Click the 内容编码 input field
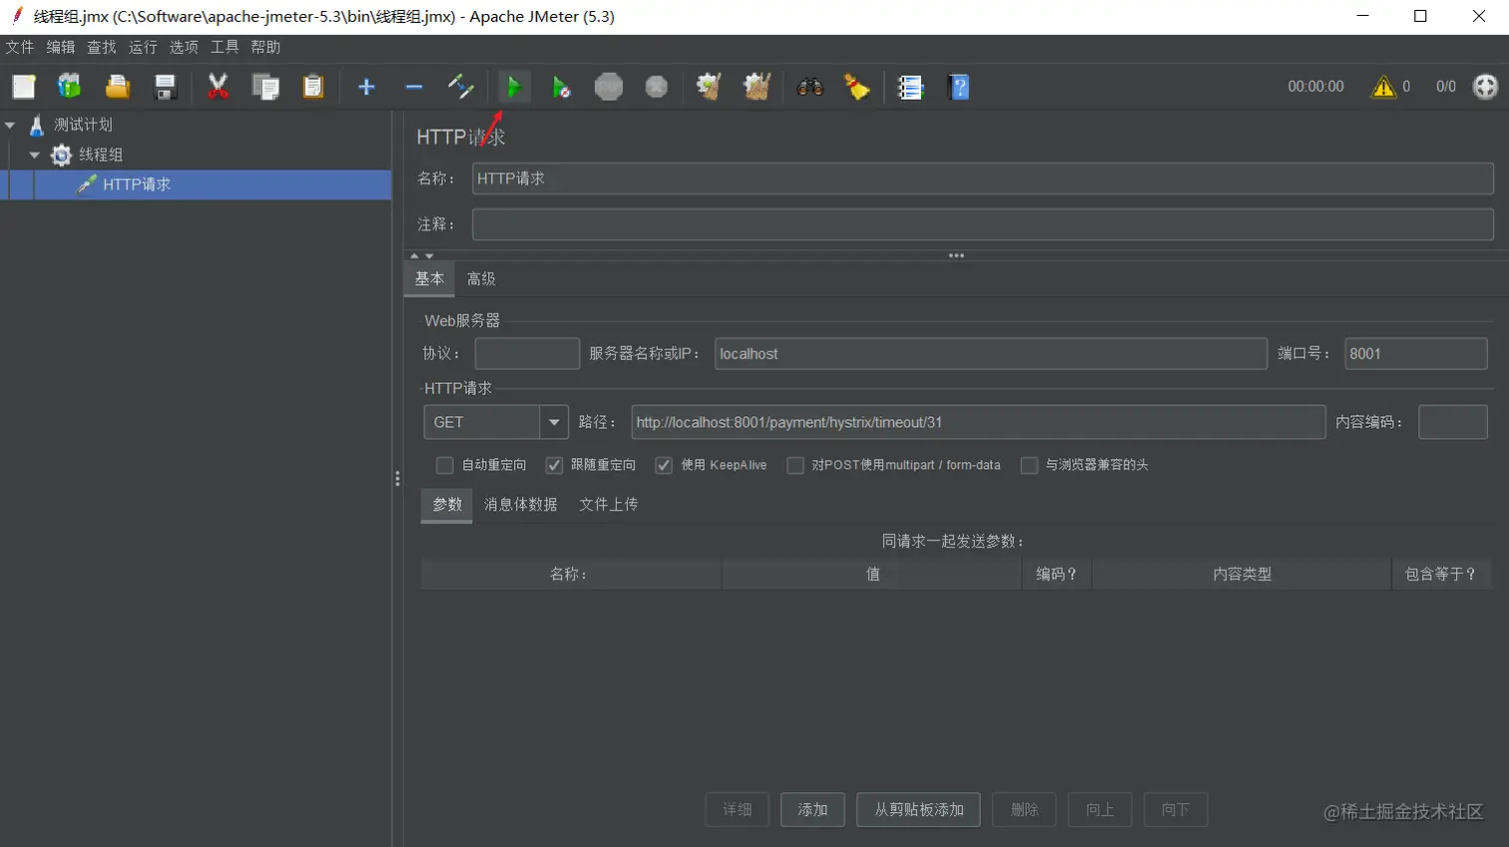The image size is (1509, 847). coord(1452,422)
